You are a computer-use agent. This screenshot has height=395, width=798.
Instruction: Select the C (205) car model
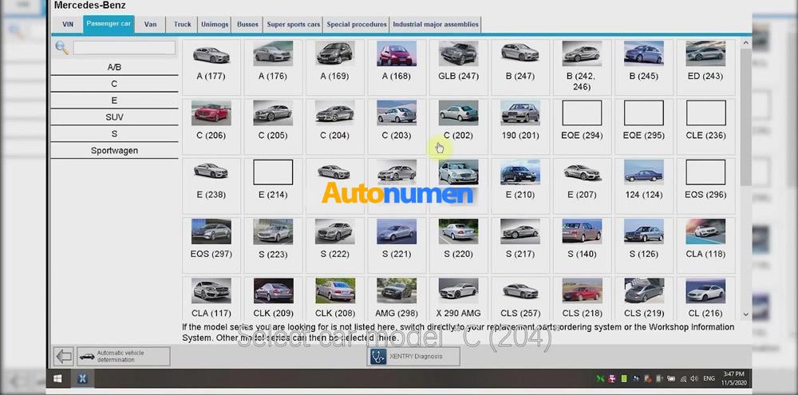[273, 126]
